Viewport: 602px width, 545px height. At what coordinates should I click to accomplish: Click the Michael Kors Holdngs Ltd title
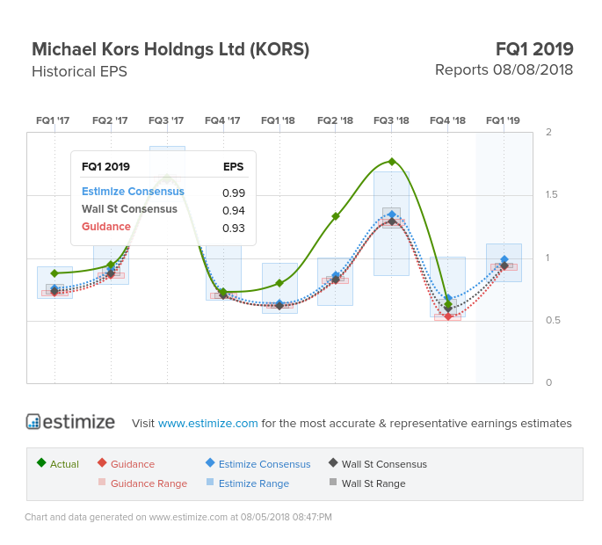point(170,49)
